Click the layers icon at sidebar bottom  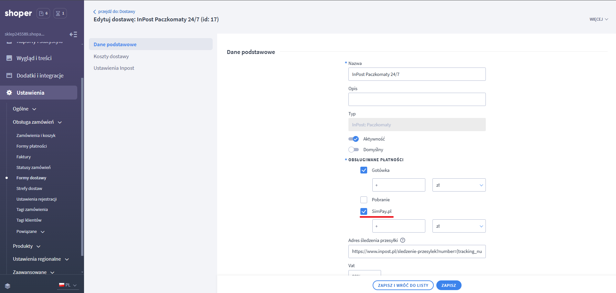(8, 286)
